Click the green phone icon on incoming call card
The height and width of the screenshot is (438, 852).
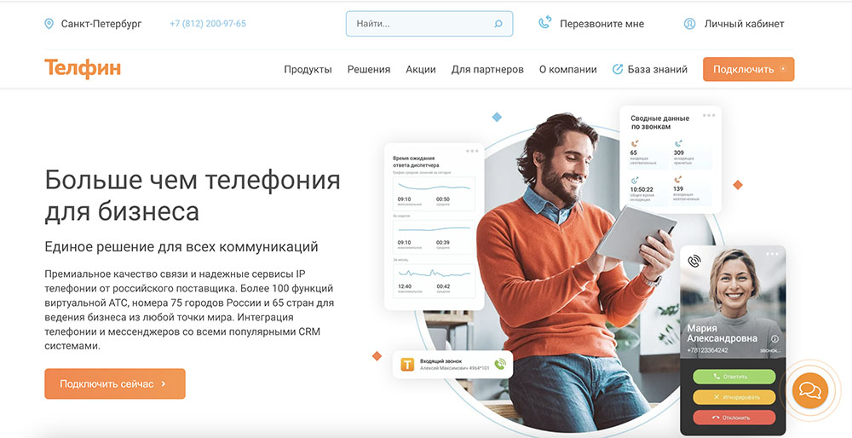coord(500,364)
